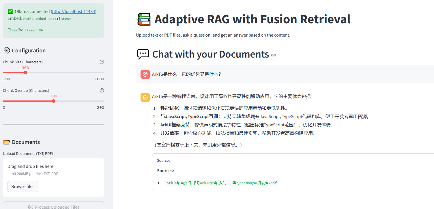Click the nomic-embed-text:latest model name
This screenshot has width=434, height=209.
(x=47, y=19)
